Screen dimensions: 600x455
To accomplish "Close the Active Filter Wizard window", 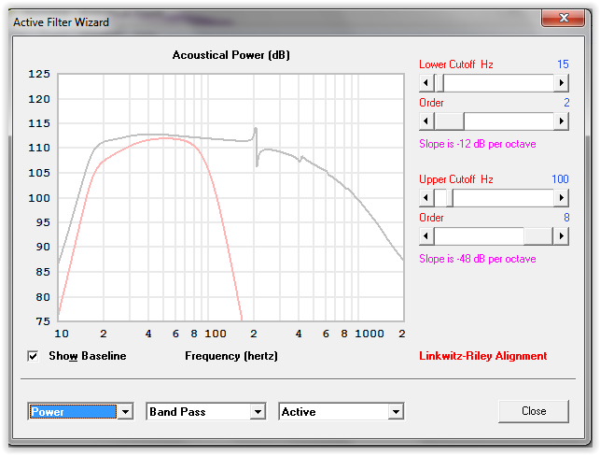I will click(x=564, y=18).
